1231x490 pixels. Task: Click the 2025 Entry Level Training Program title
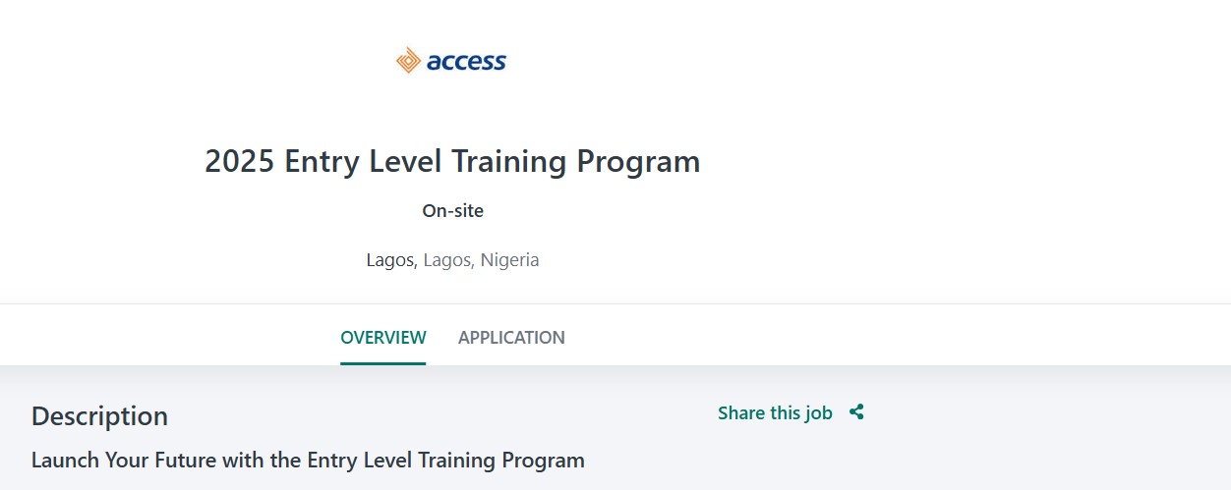[452, 161]
